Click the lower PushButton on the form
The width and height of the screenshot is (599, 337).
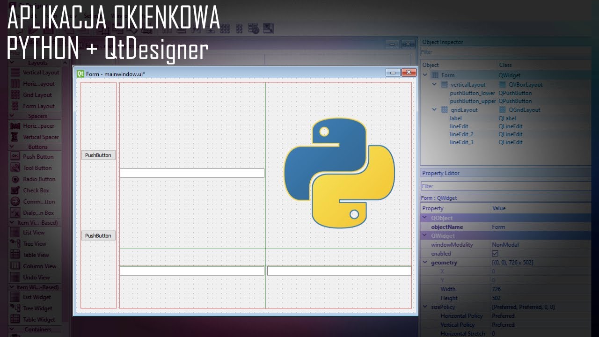click(98, 235)
